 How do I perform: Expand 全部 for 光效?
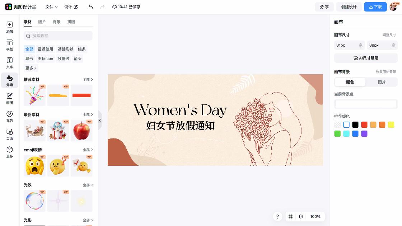pos(88,185)
